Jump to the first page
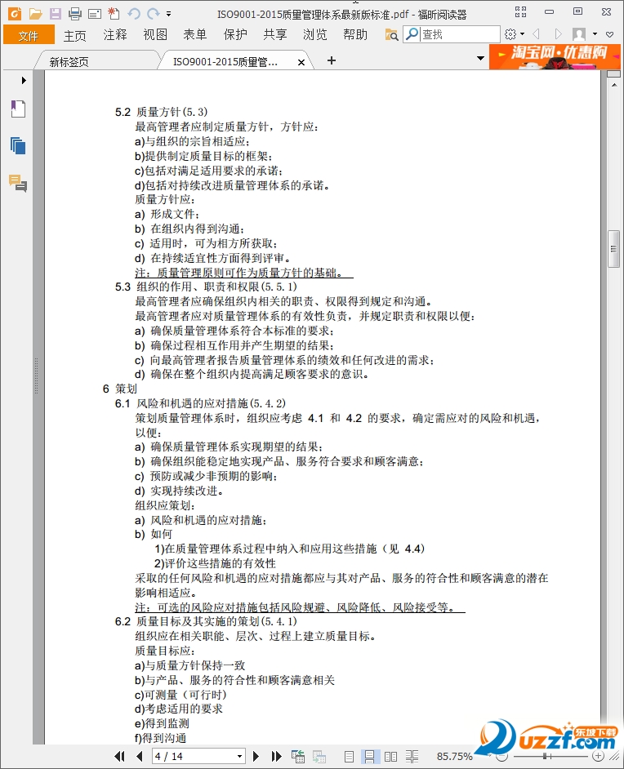Viewport: 624px width, 769px height. click(x=120, y=756)
